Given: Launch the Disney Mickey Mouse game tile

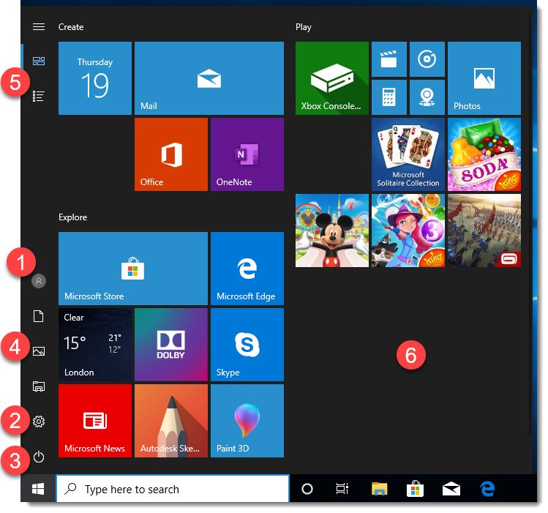Looking at the screenshot, I should tap(332, 231).
